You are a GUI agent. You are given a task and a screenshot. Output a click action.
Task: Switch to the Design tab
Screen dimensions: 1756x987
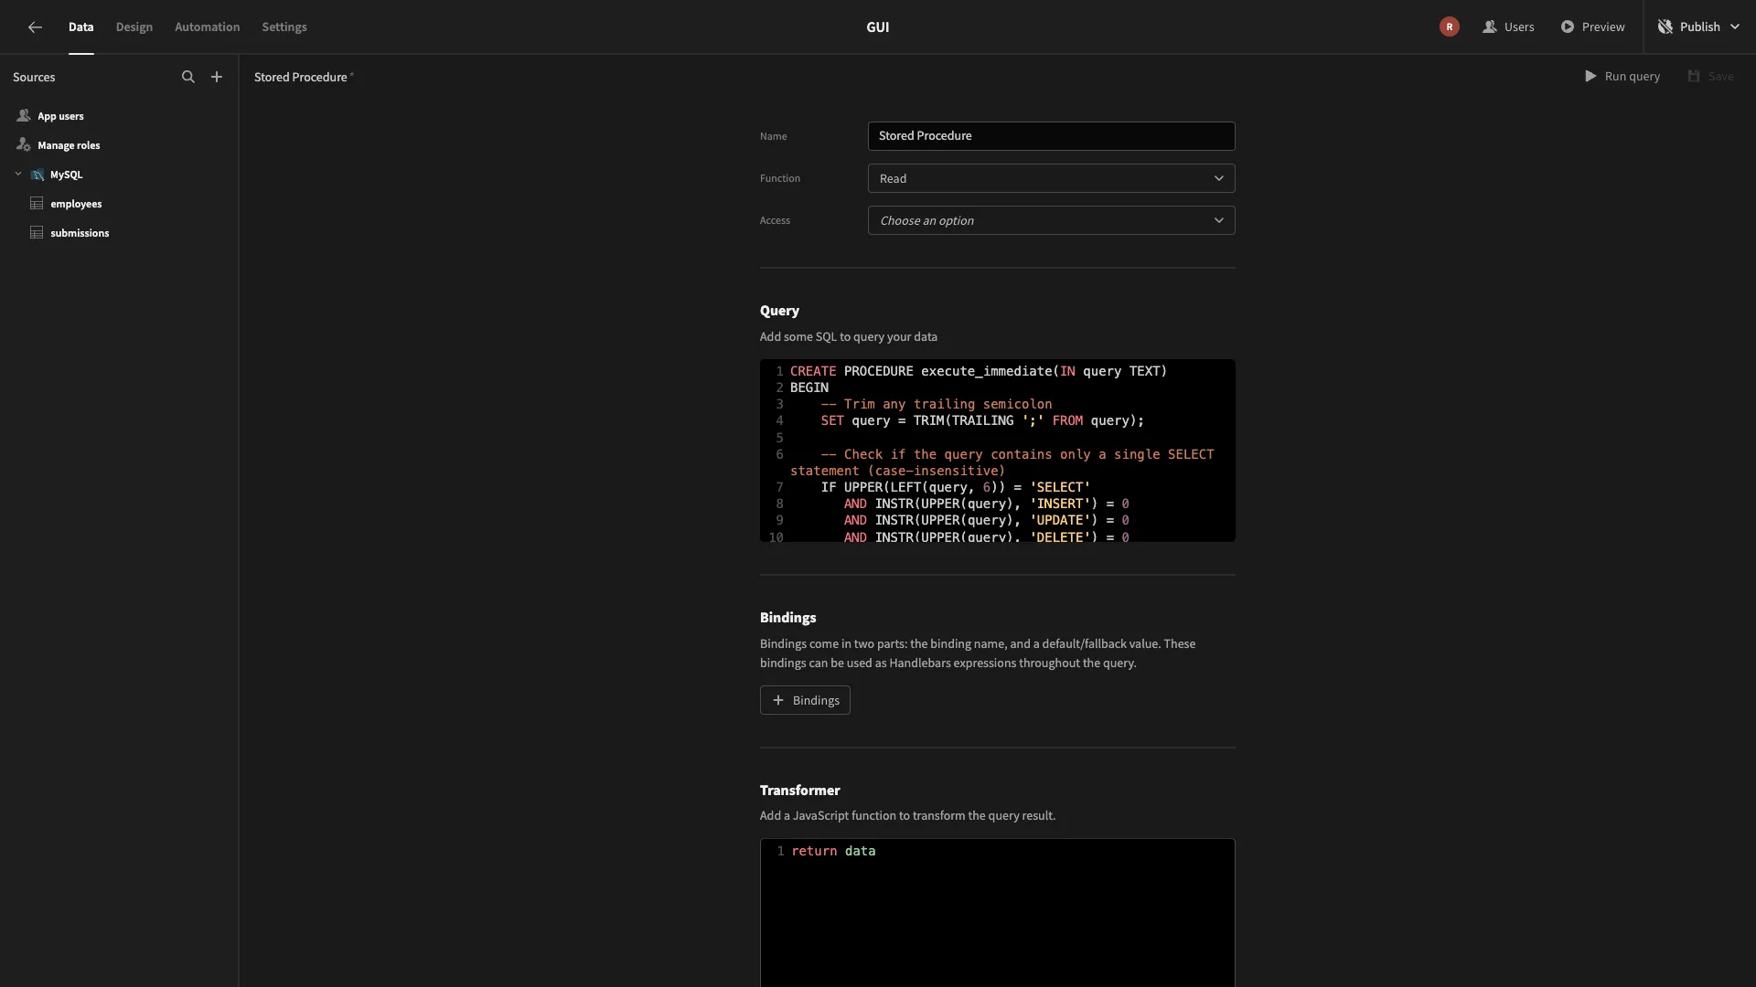click(x=134, y=27)
